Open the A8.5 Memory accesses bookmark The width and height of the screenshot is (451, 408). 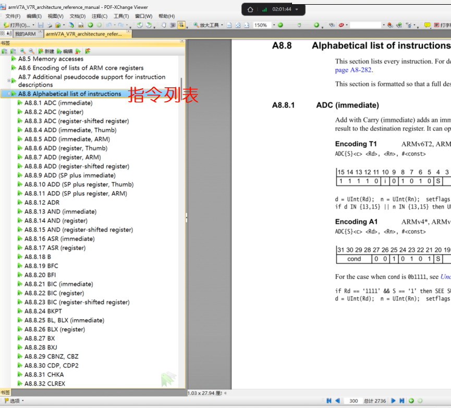pos(51,59)
